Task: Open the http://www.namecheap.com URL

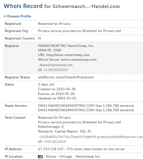Action: (68, 55)
